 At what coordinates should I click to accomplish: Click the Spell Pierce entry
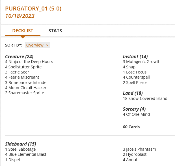click(137, 83)
